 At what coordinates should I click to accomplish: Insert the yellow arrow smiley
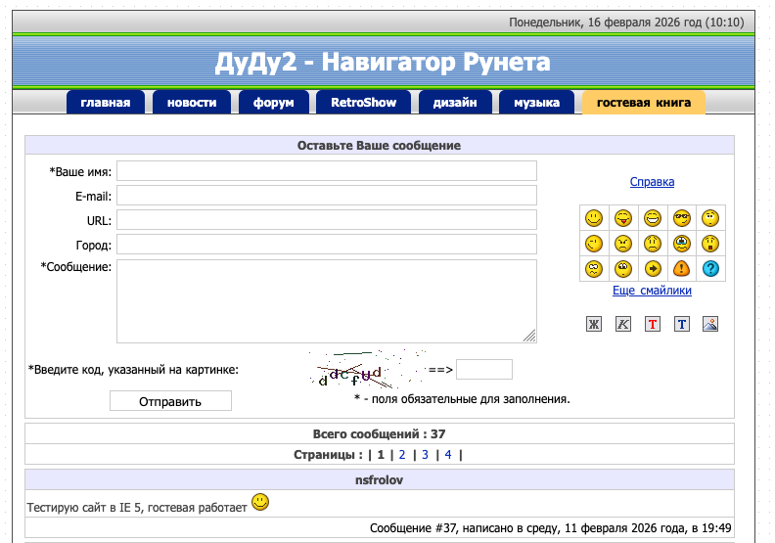point(652,269)
